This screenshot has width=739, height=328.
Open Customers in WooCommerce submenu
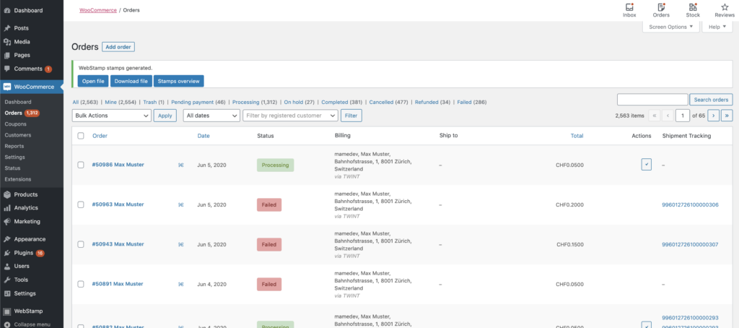coord(17,135)
